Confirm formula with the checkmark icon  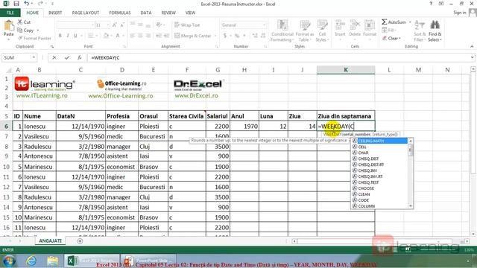(x=67, y=57)
